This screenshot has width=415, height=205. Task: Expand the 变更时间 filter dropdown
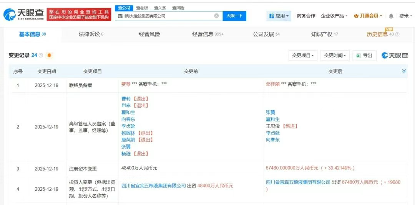pos(335,56)
